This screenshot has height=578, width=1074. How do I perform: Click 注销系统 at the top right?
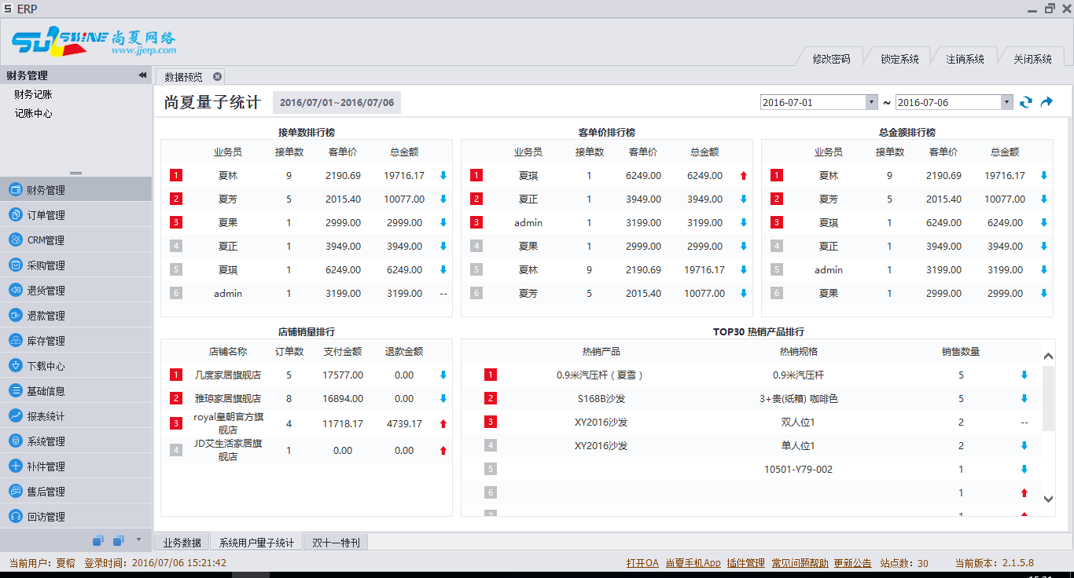[x=965, y=57]
